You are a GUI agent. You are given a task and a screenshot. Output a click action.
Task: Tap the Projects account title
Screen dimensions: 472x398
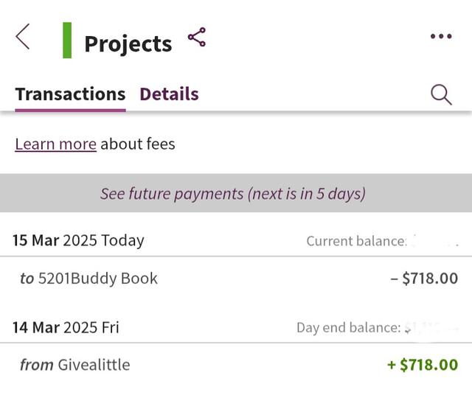(128, 43)
